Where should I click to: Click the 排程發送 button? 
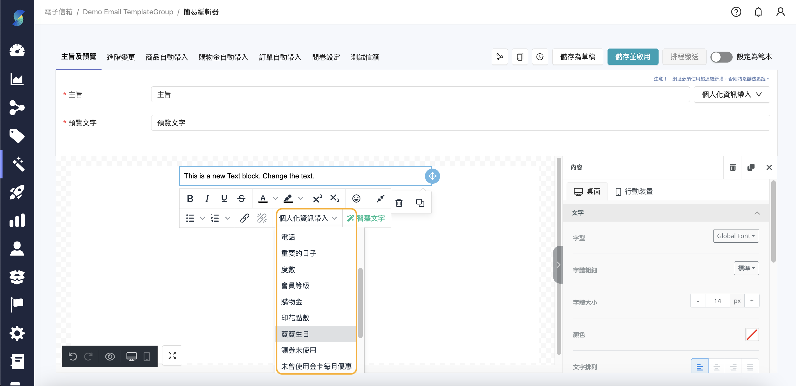coord(684,57)
